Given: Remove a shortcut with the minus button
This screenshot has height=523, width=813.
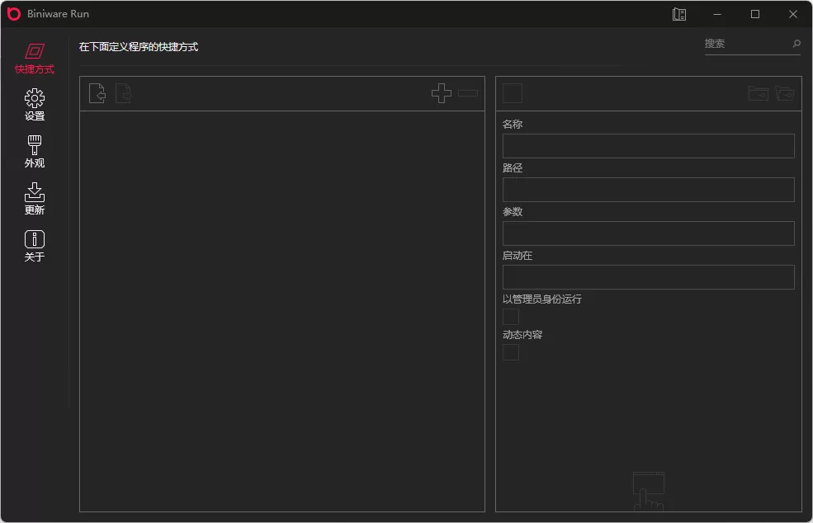Looking at the screenshot, I should pyautogui.click(x=467, y=93).
